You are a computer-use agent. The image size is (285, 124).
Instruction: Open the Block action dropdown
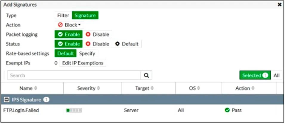(x=69, y=25)
